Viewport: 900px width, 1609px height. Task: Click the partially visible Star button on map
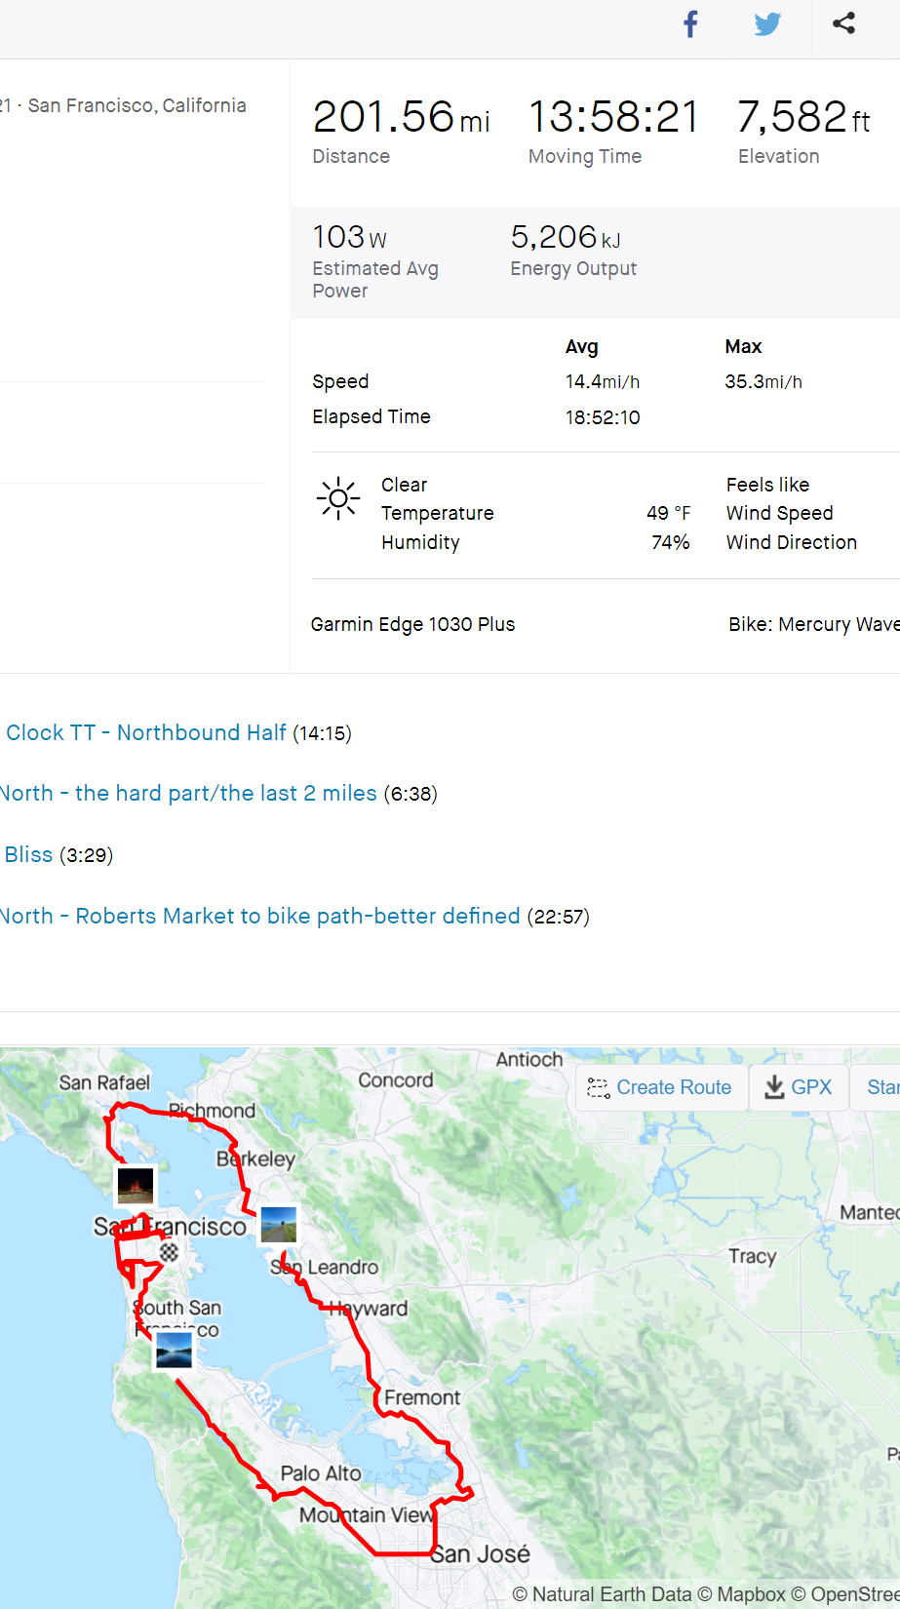point(880,1087)
